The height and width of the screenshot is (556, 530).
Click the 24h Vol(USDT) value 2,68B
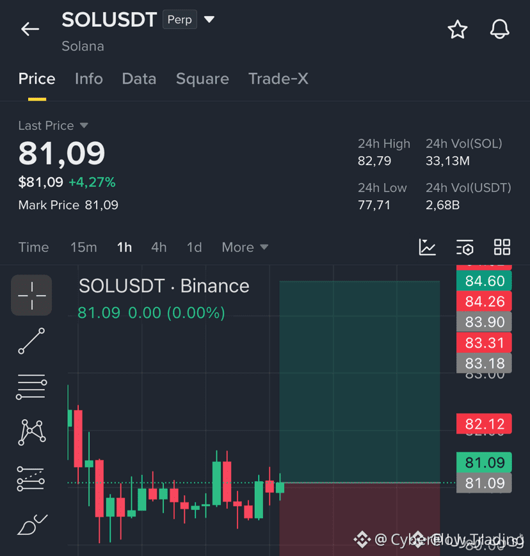pyautogui.click(x=443, y=205)
